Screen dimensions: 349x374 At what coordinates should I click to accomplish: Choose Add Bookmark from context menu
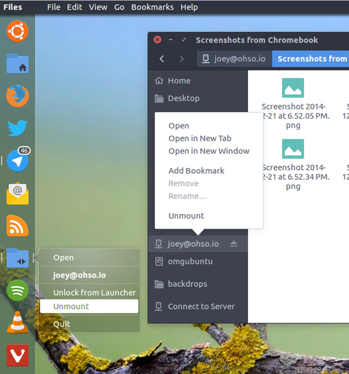(196, 171)
